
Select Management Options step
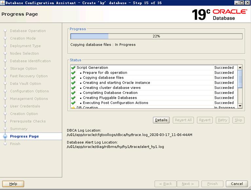29,99
